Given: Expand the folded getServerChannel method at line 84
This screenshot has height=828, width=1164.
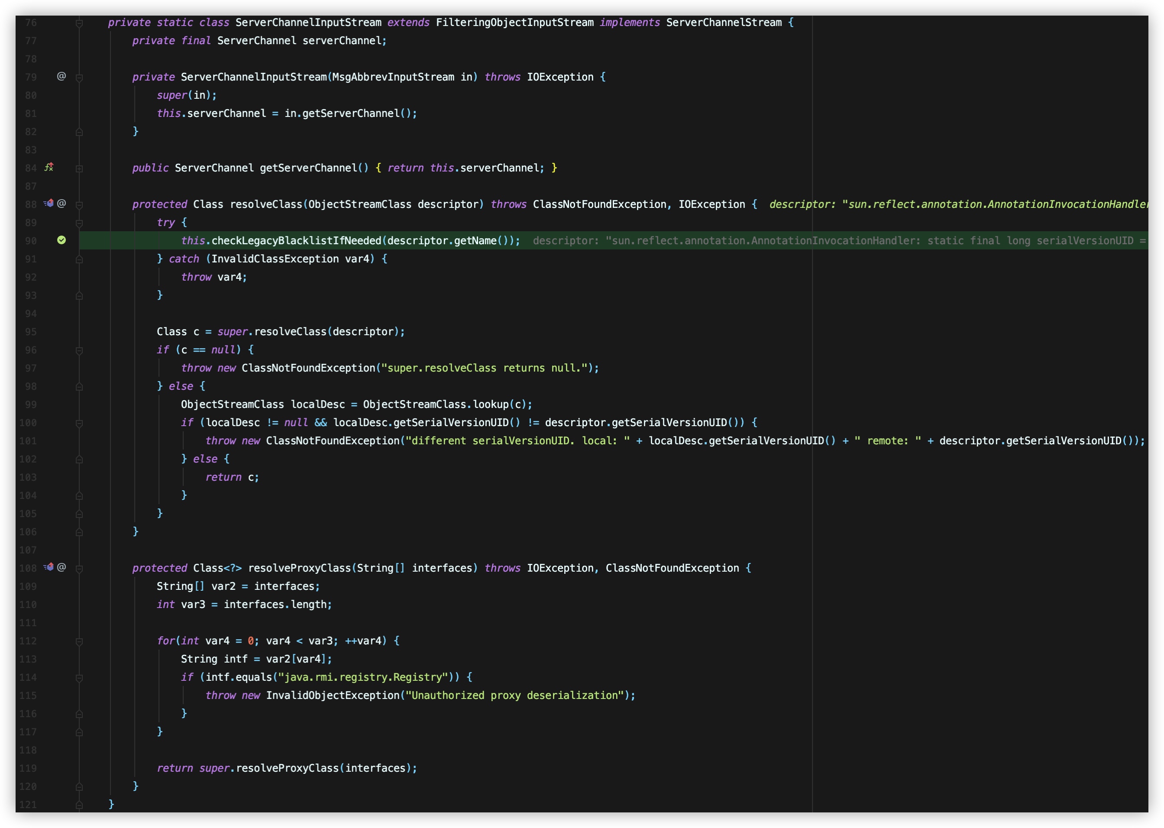Looking at the screenshot, I should (79, 168).
